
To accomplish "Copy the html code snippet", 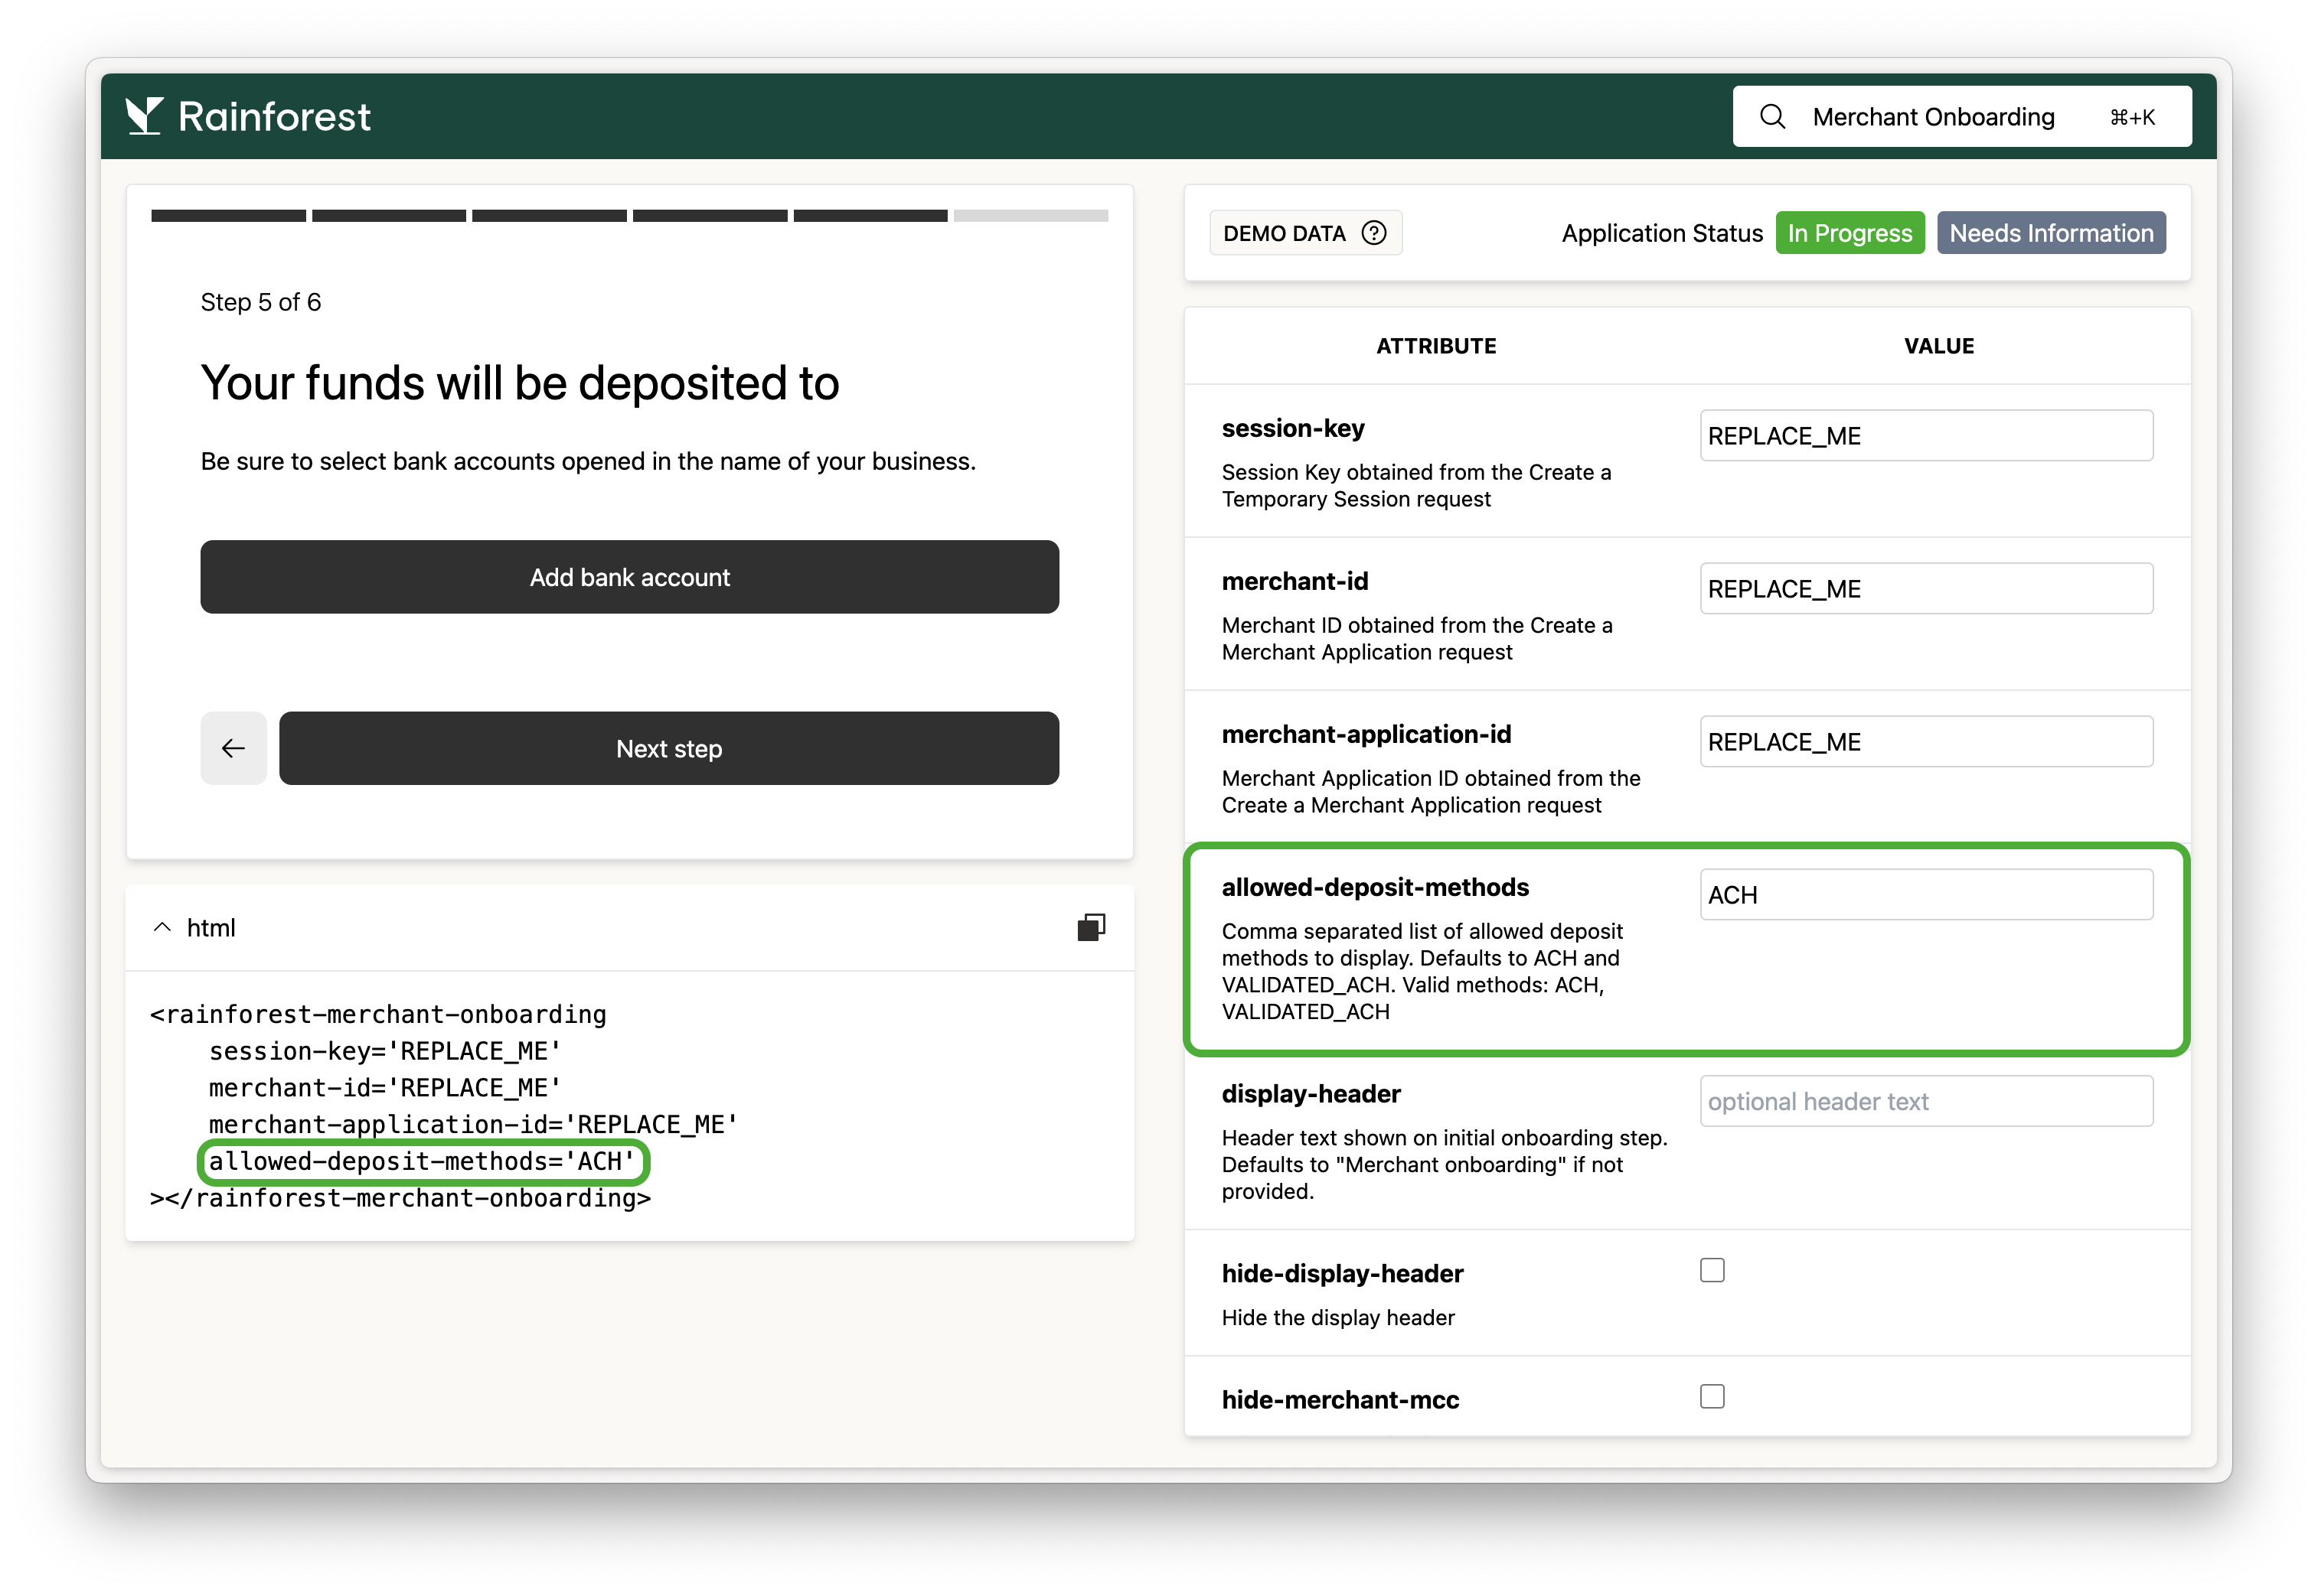I will (1090, 927).
